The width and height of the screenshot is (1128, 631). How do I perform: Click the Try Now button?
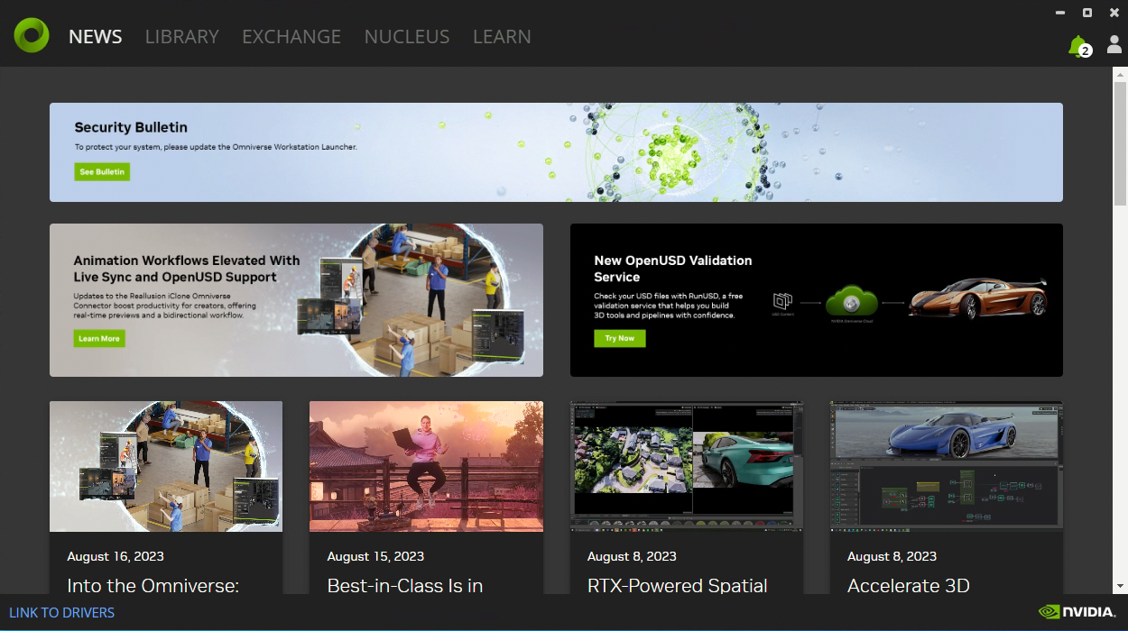(619, 338)
